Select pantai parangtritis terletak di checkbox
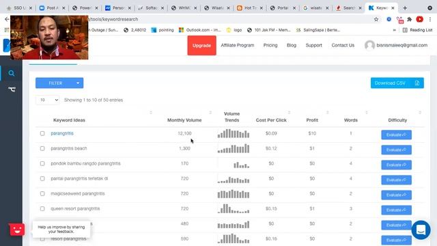Viewport: 437px width, 246px height. coord(42,178)
